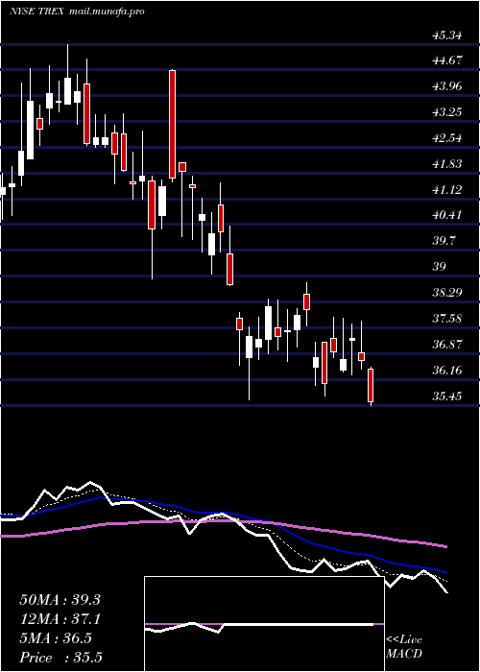Select the 38.29 price level label
480x672 pixels.
click(x=447, y=293)
